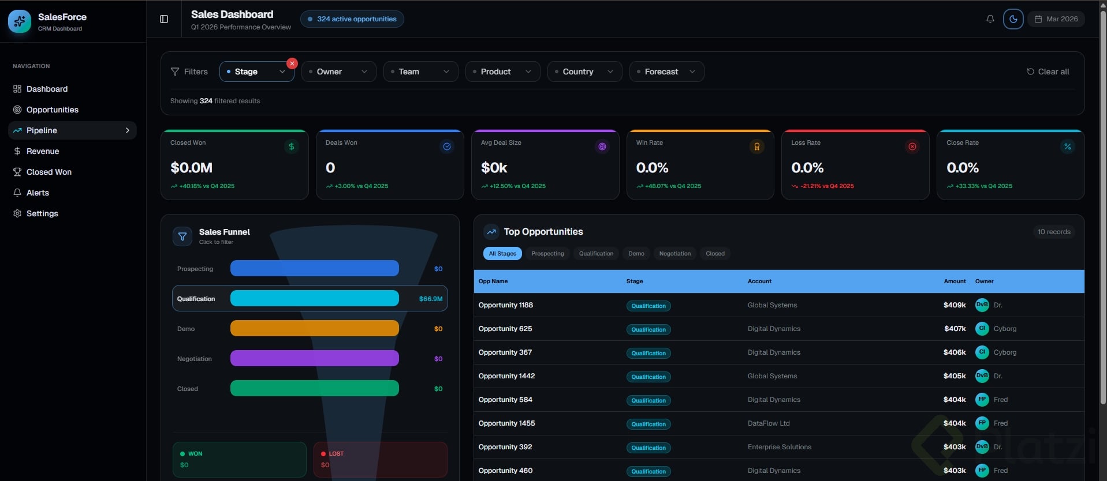
Task: Click Clear all filters
Action: [x=1048, y=72]
